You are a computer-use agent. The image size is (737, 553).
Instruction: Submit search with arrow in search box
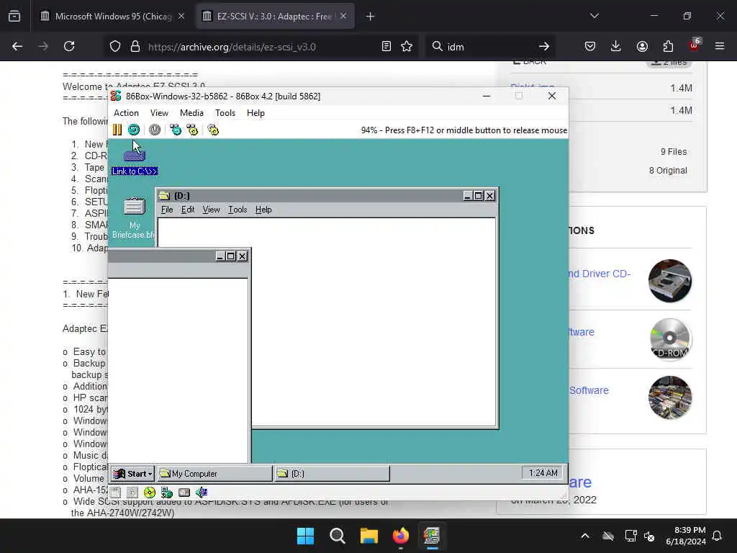pos(544,47)
